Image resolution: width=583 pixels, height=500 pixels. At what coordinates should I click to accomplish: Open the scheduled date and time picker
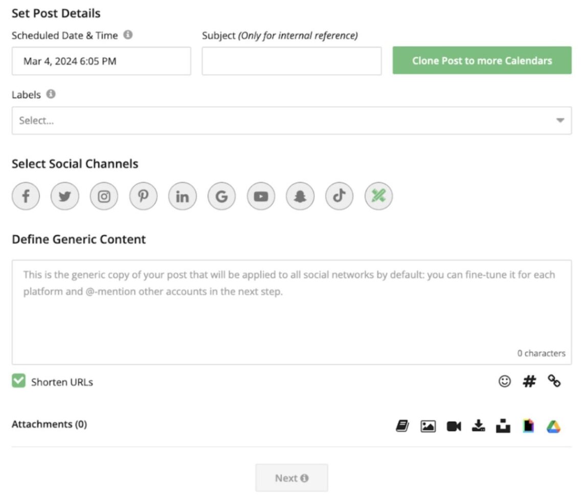pos(101,61)
